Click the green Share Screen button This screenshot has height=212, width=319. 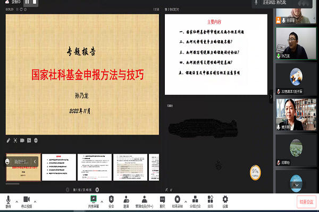tap(94, 200)
